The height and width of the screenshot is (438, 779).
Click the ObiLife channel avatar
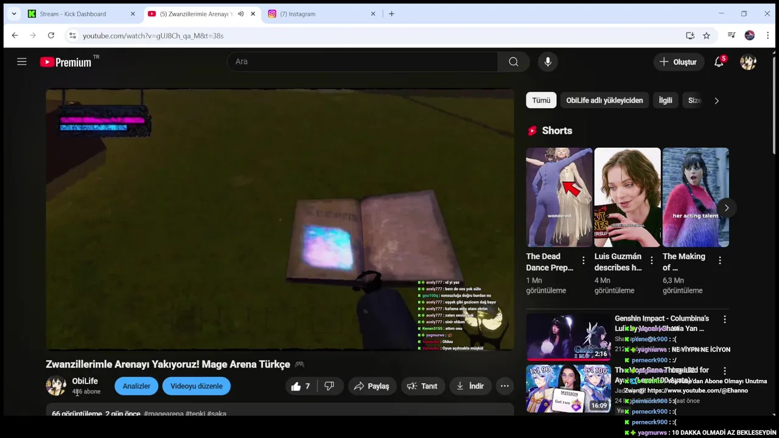click(56, 386)
